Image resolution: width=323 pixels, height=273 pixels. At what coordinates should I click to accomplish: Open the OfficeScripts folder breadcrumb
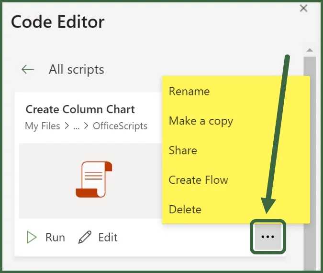pyautogui.click(x=120, y=126)
